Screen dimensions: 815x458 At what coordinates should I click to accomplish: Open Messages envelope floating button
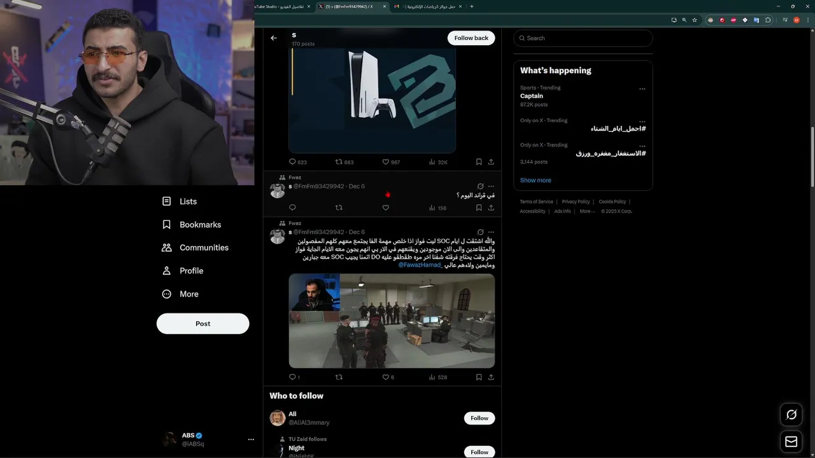pos(791,441)
